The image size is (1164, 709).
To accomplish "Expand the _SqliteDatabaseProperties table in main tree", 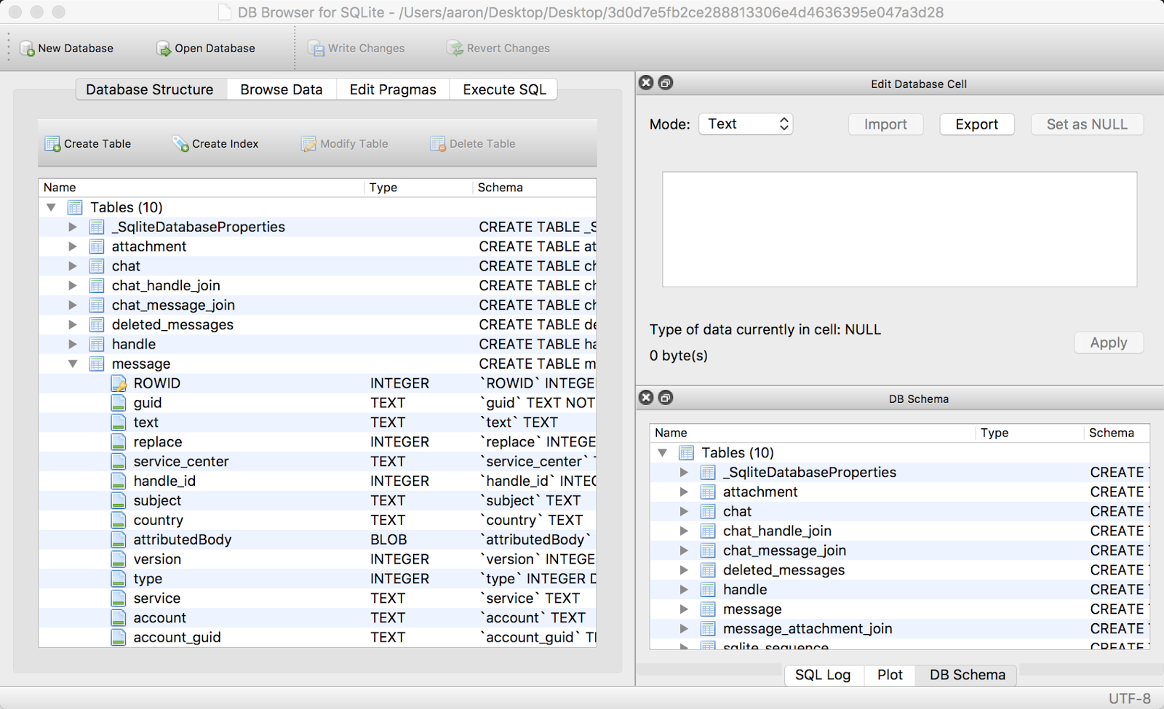I will pyautogui.click(x=73, y=227).
